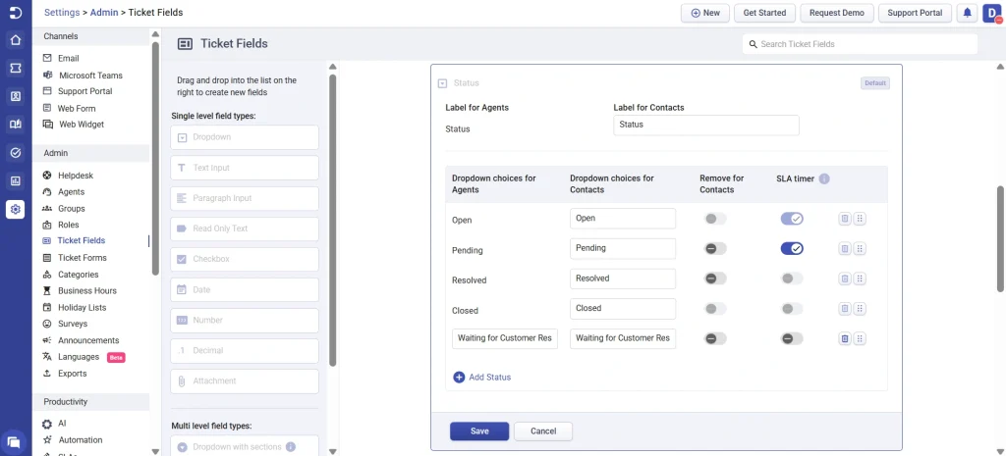Click the drag handle in Pending row

click(x=861, y=248)
